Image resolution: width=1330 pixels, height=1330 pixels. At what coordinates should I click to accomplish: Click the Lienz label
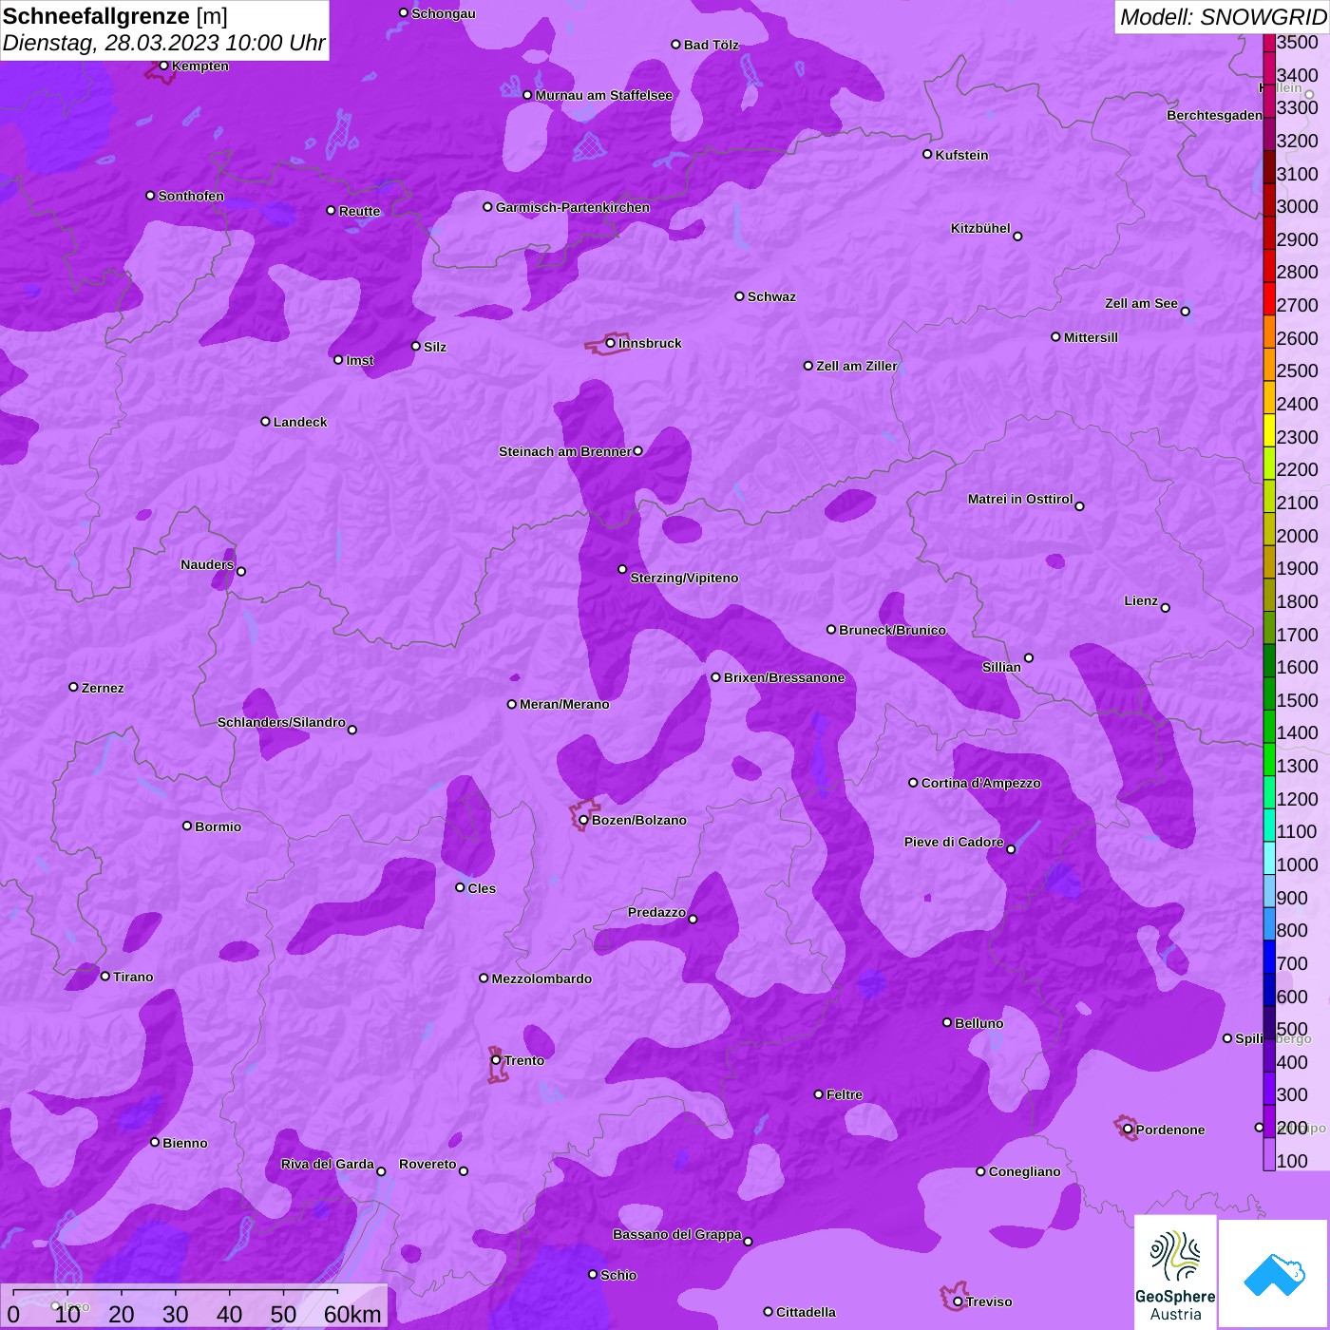[1141, 600]
